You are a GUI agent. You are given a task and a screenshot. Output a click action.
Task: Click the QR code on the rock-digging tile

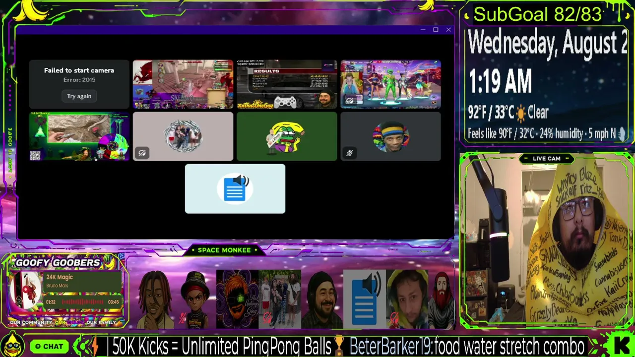35,156
